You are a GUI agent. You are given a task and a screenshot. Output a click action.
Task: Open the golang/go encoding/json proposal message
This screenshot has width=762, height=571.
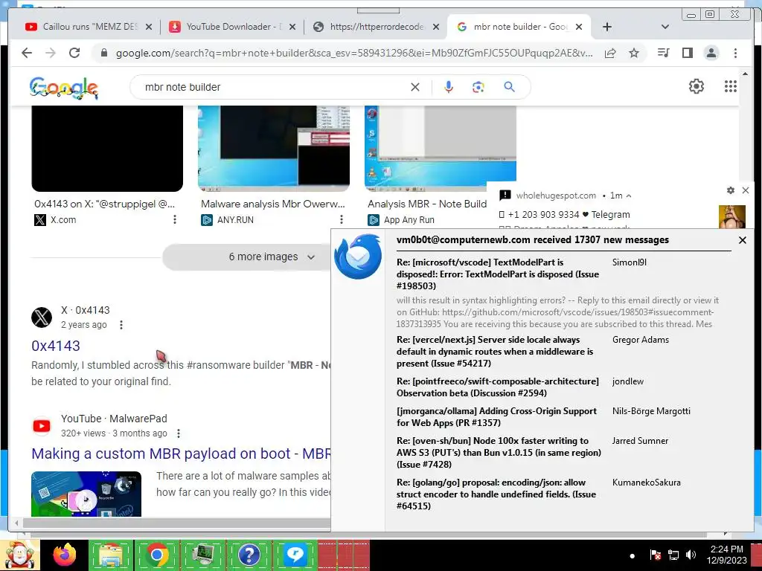pos(496,494)
